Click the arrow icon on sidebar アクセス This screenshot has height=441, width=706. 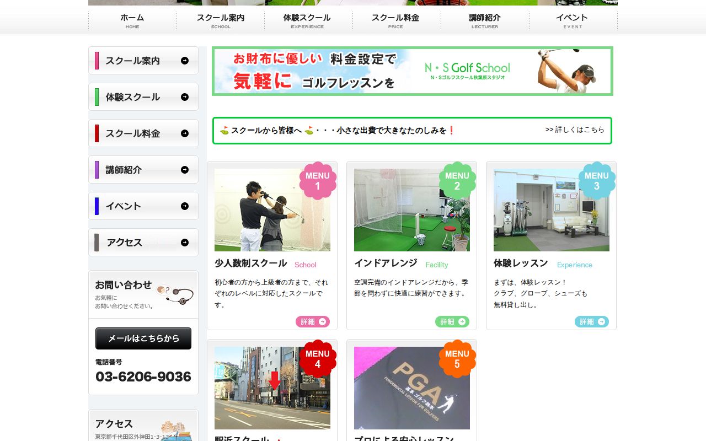click(185, 243)
